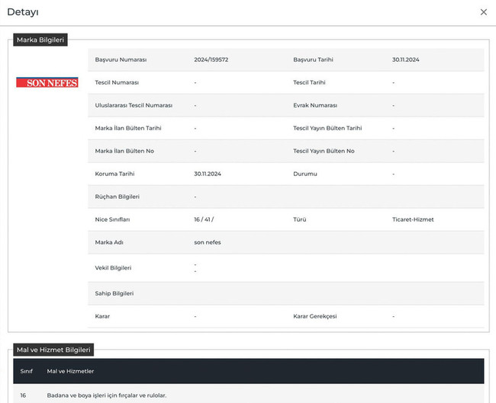Select class 16 in the goods table
Screen dimensions: 496x403
coord(24,395)
